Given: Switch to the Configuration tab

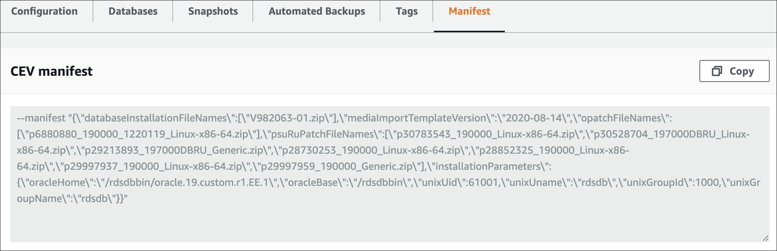Looking at the screenshot, I should (x=44, y=11).
